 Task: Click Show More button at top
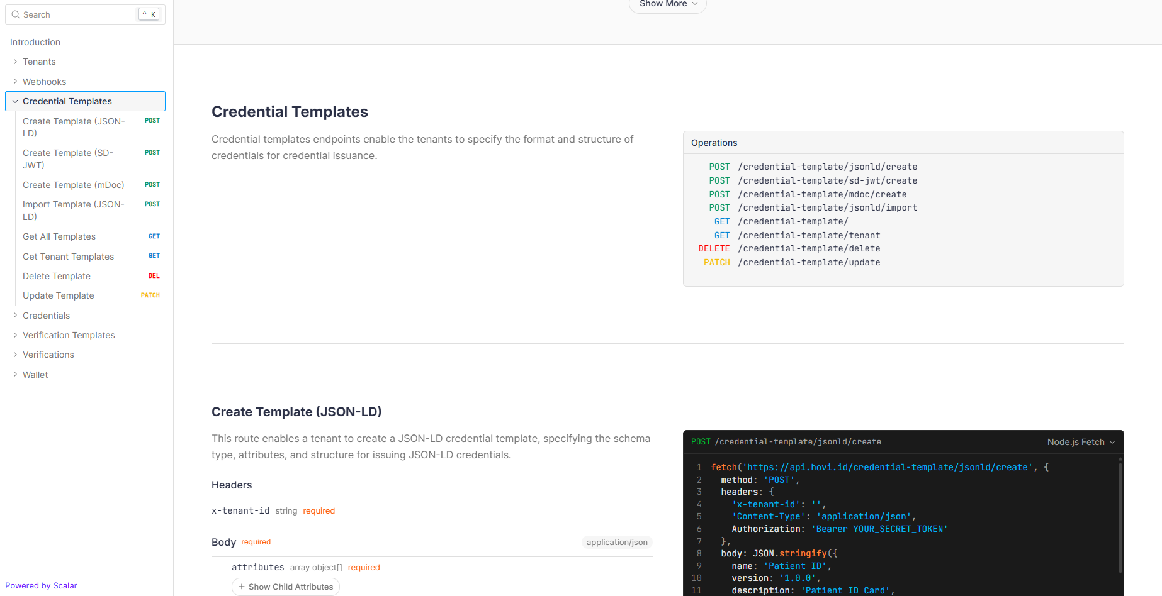click(667, 4)
